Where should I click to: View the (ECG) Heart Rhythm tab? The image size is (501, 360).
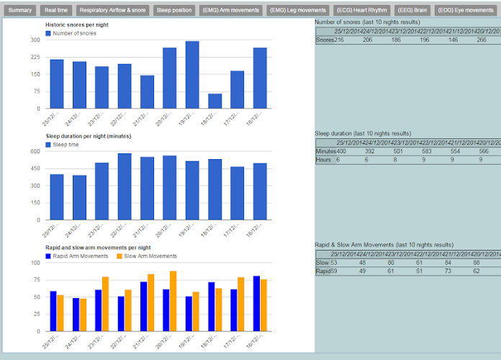pyautogui.click(x=361, y=10)
